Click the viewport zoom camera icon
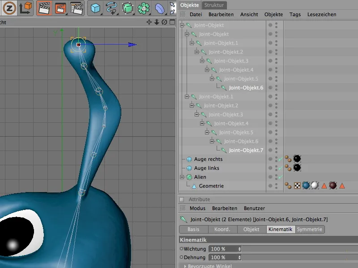 click(x=157, y=22)
